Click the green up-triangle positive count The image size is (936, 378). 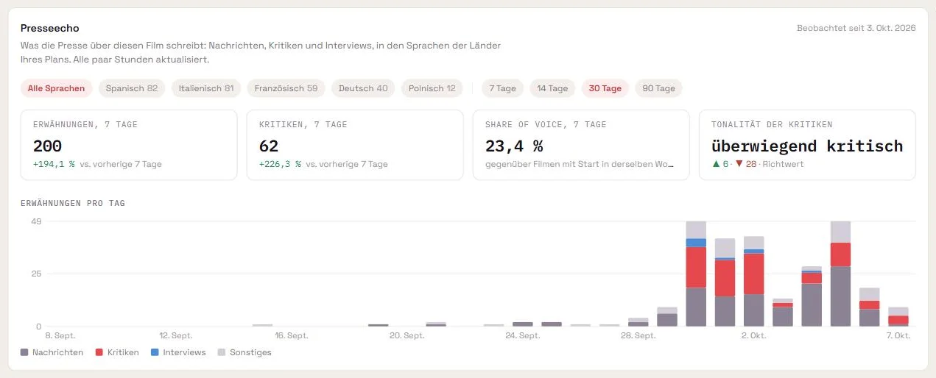click(x=719, y=164)
